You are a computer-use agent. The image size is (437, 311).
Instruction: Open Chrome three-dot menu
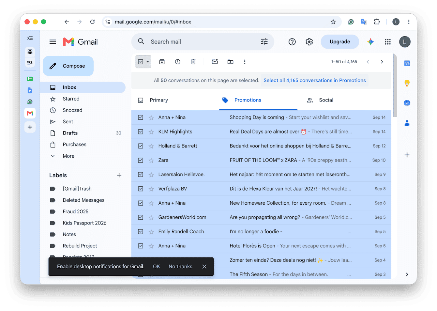pos(409,22)
